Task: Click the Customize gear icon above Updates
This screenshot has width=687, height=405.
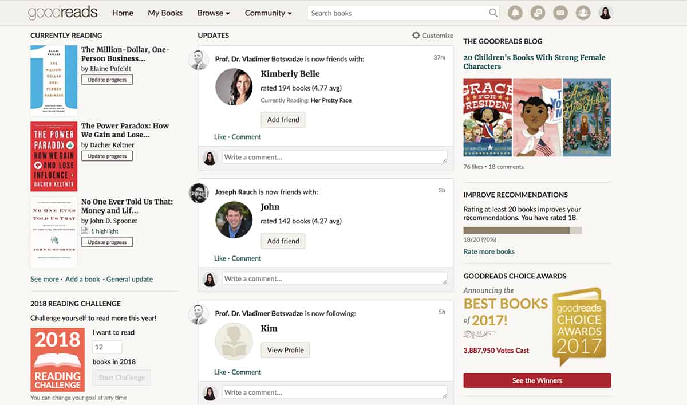Action: [x=417, y=35]
